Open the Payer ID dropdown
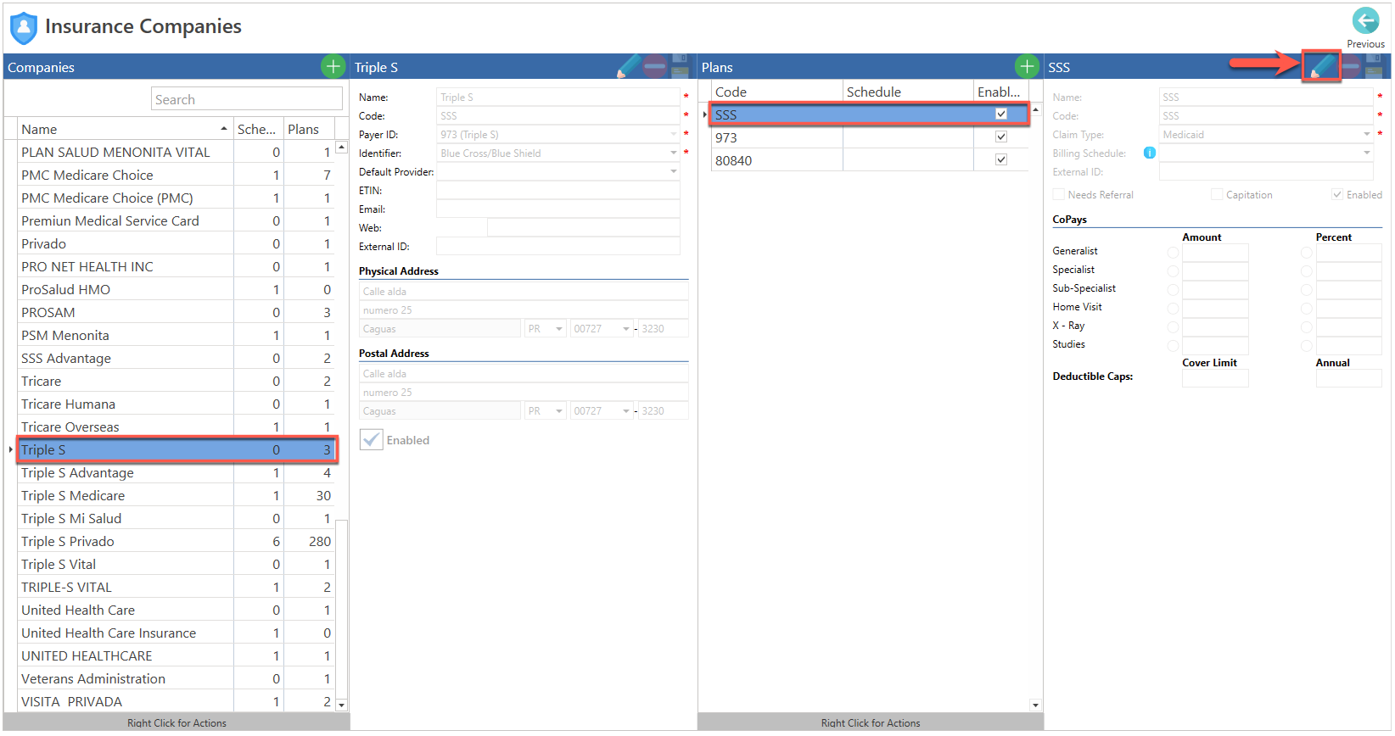The width and height of the screenshot is (1395, 736). [674, 134]
